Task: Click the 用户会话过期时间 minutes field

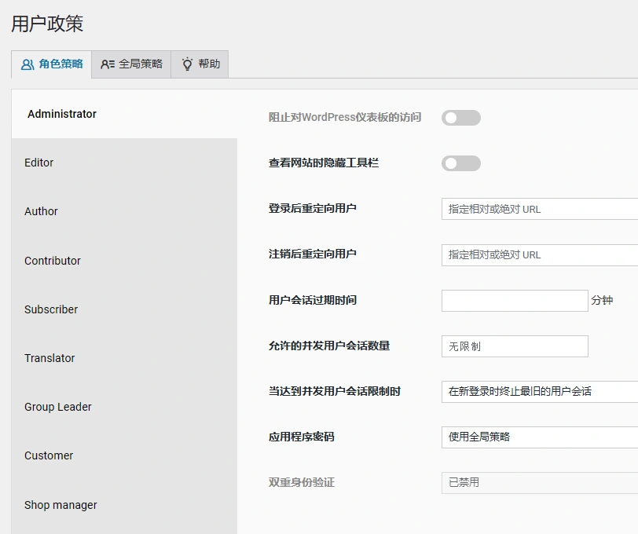Action: pos(514,300)
